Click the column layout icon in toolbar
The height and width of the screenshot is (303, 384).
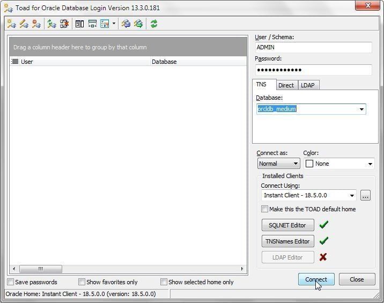click(79, 24)
